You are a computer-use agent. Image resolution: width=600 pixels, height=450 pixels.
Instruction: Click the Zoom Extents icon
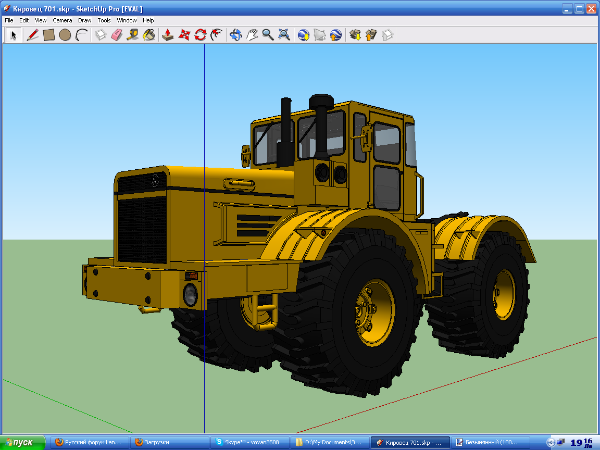(284, 35)
